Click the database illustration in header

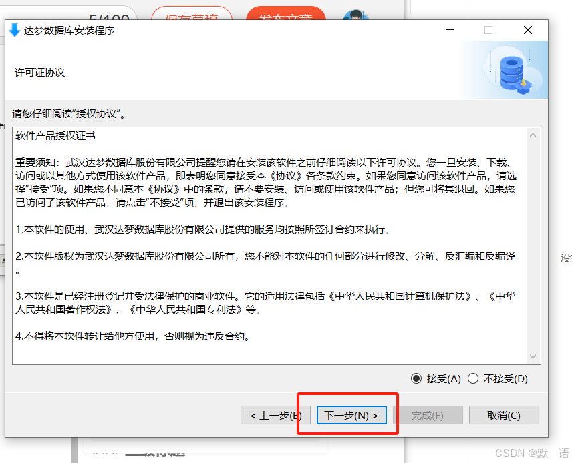click(515, 71)
